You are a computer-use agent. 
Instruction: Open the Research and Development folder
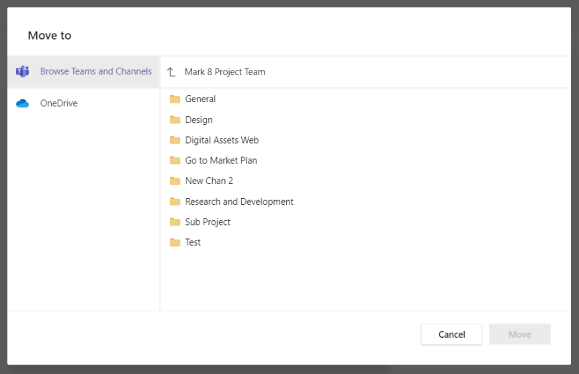pyautogui.click(x=239, y=201)
